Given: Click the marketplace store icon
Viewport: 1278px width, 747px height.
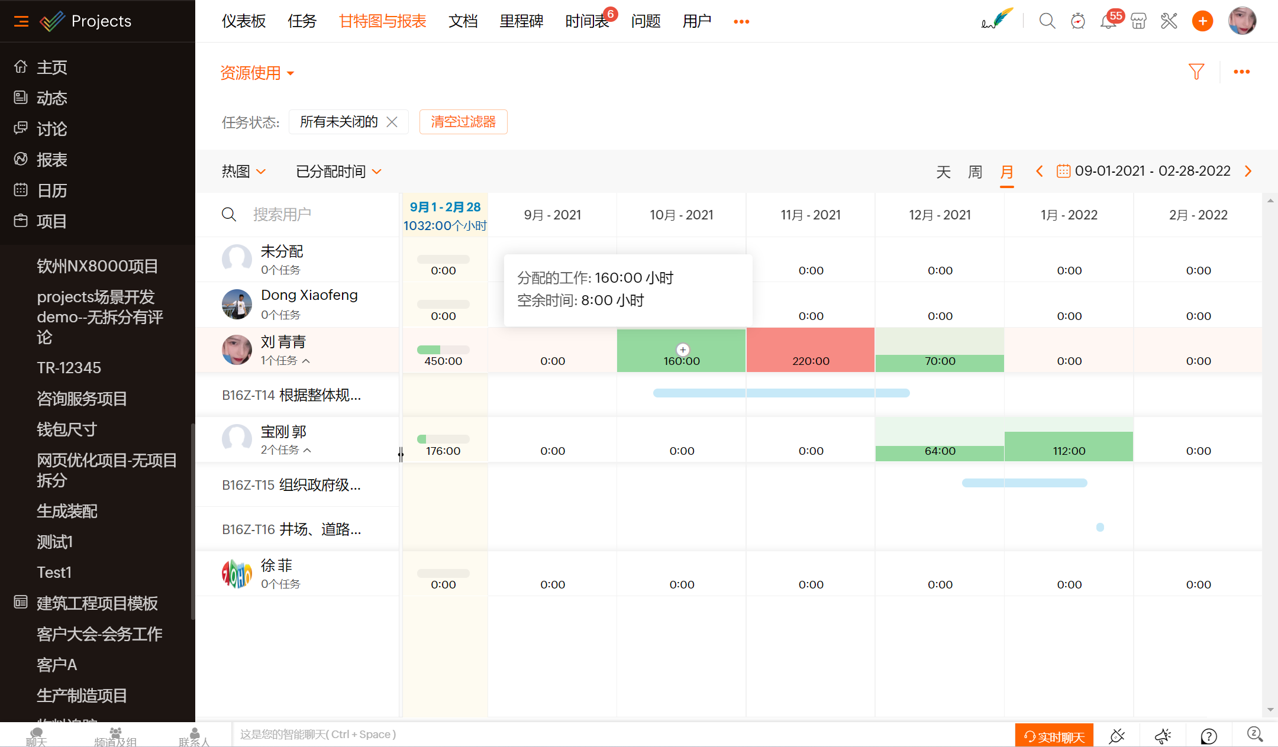Looking at the screenshot, I should point(1138,21).
